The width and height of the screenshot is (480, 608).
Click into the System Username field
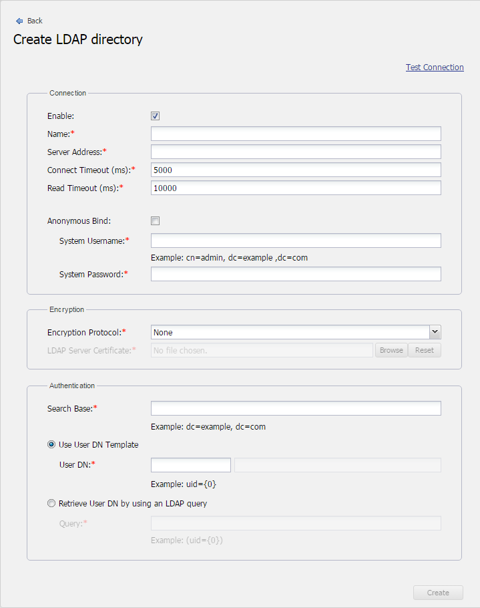click(296, 241)
